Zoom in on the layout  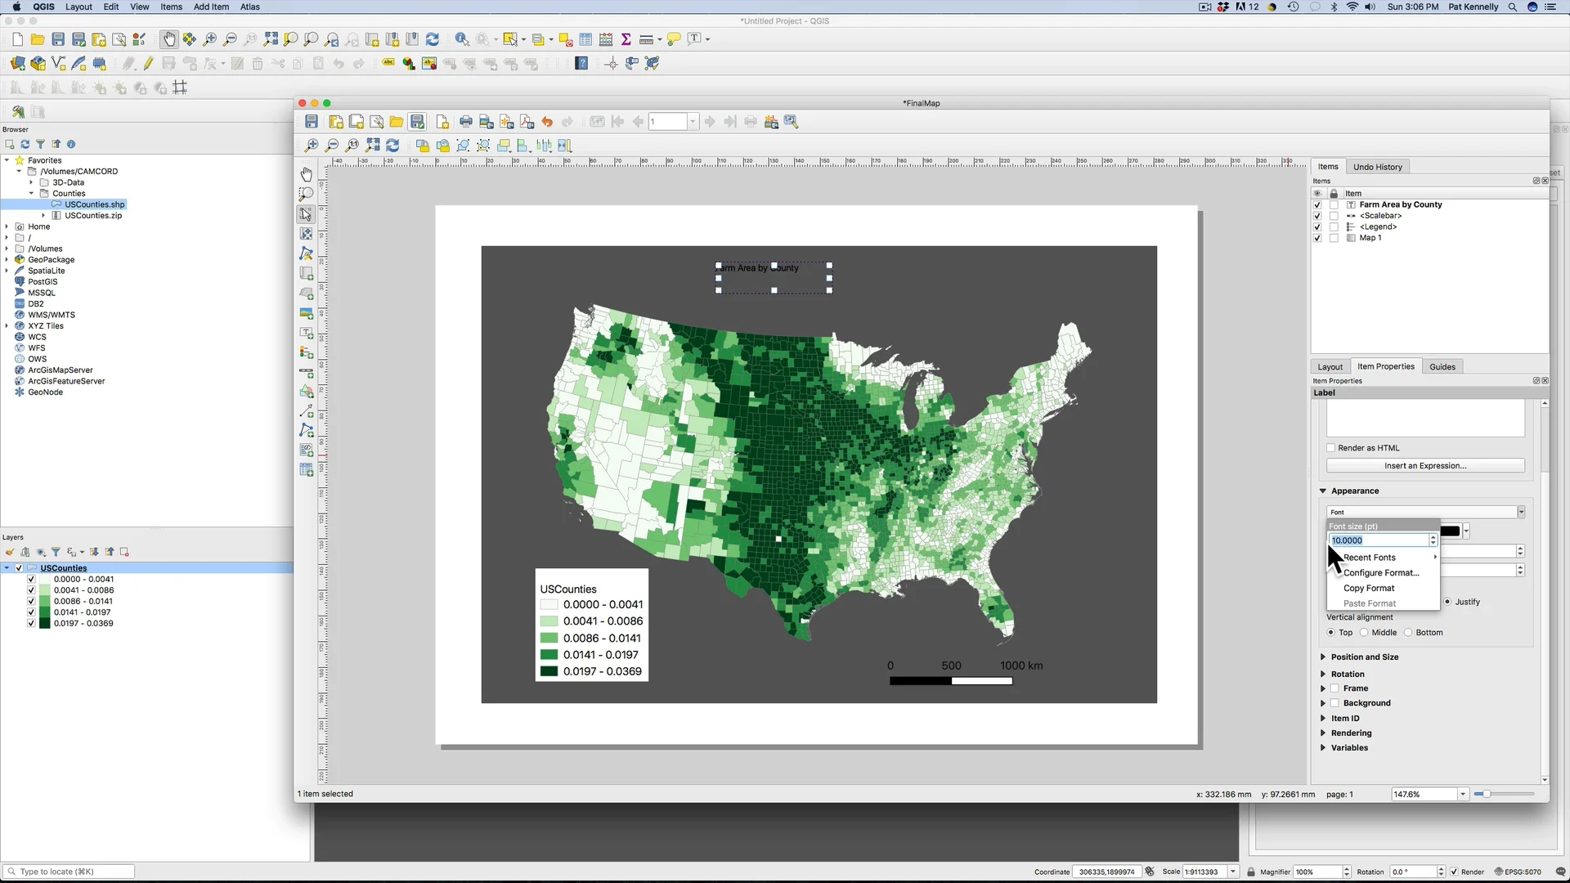[x=312, y=146]
